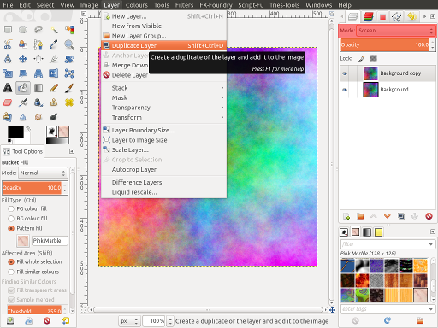This screenshot has height=328, width=438.
Task: Select the Smudge tool
Action: coord(38,117)
